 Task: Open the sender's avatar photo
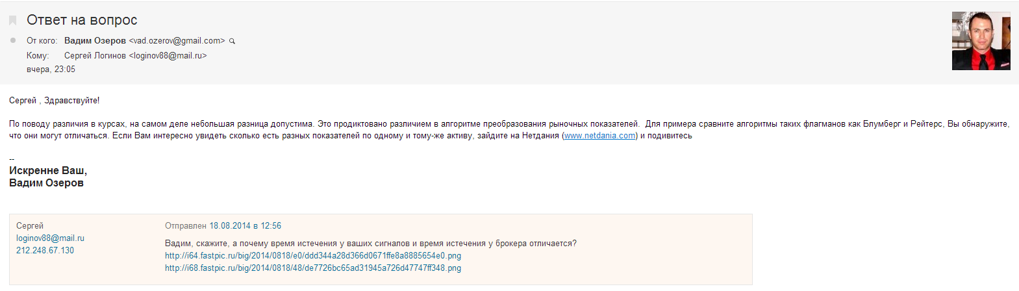(981, 41)
